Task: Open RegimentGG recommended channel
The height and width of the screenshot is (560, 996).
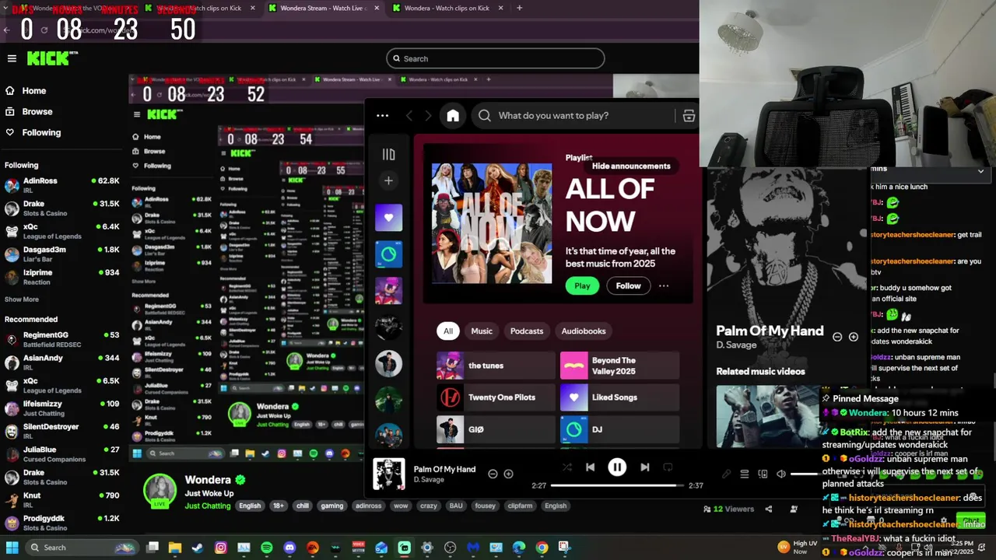Action: tap(62, 339)
